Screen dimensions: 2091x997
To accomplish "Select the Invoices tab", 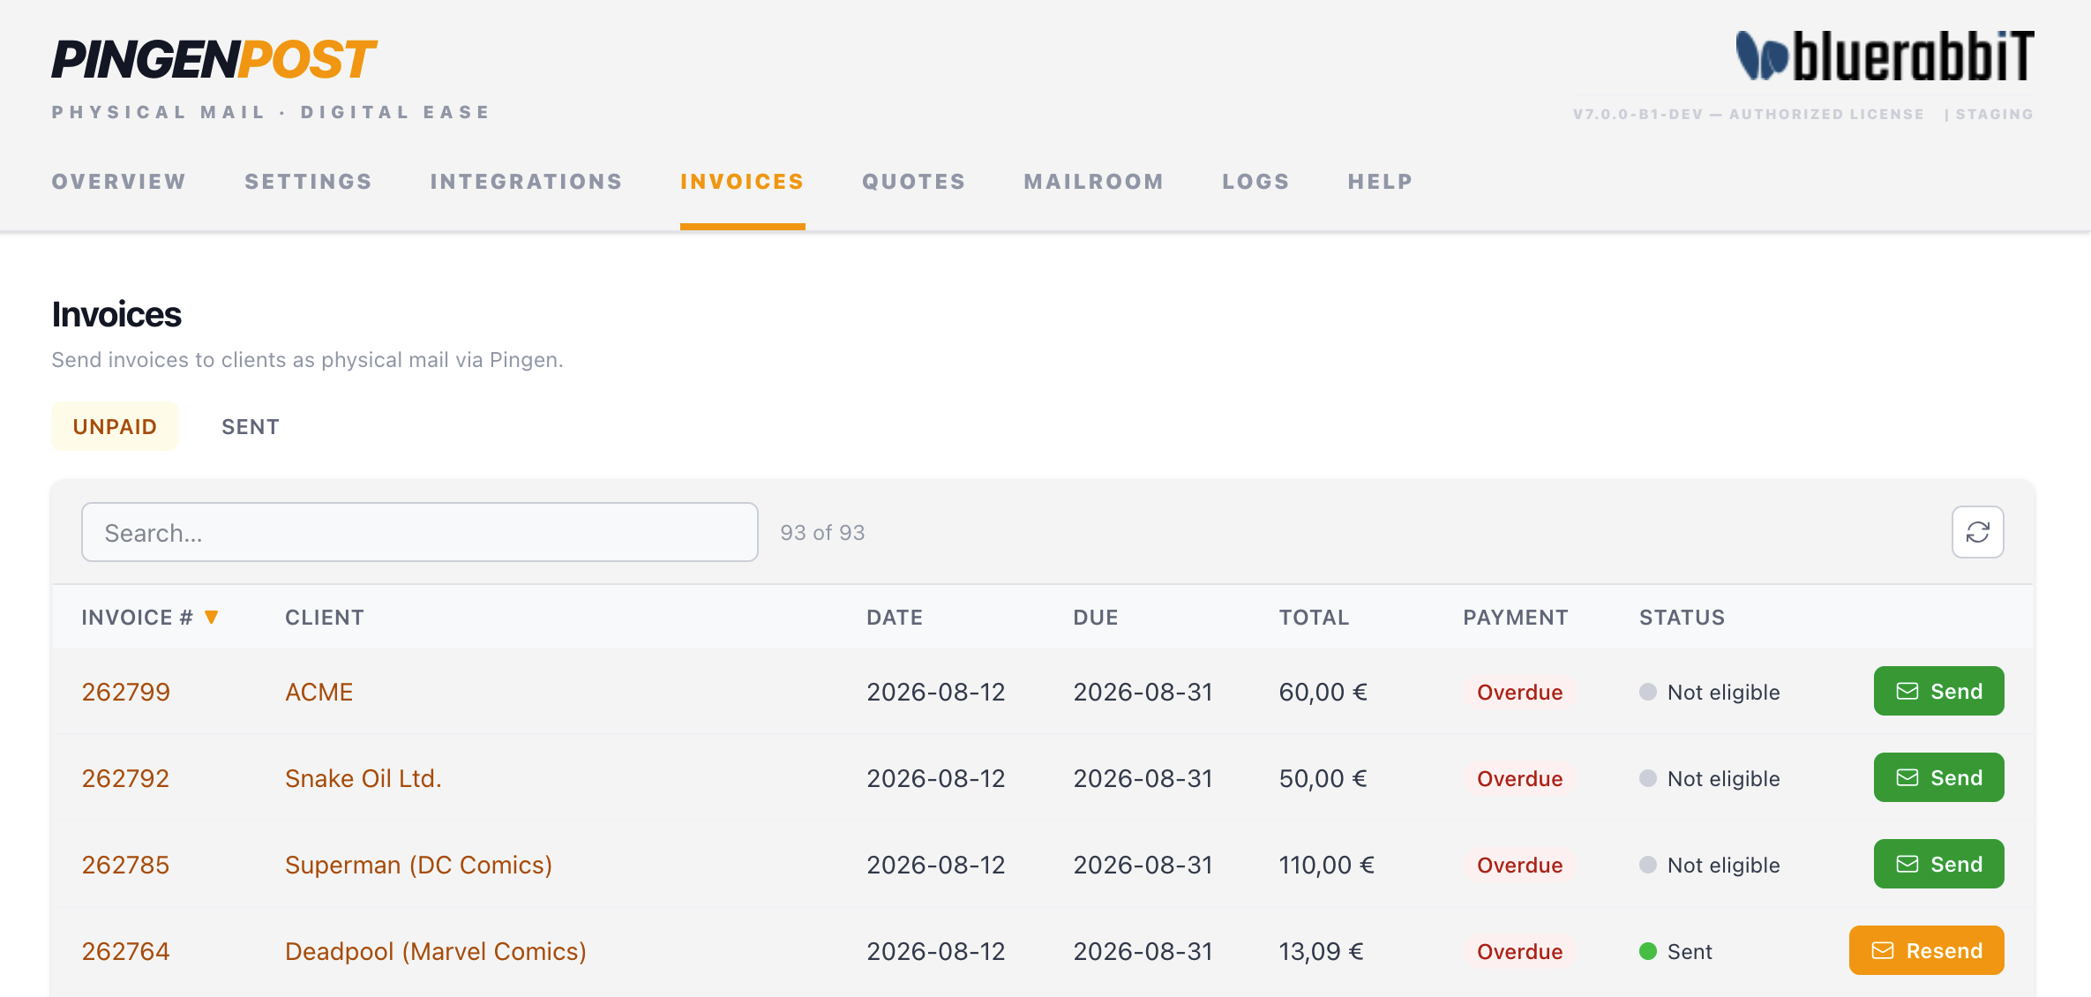I will point(742,182).
